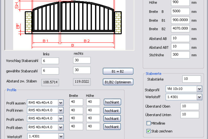Click the B1 = B2 button
Viewport: 208px width, 139px height.
point(118,71)
